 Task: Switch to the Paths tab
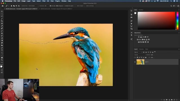pos(147,49)
